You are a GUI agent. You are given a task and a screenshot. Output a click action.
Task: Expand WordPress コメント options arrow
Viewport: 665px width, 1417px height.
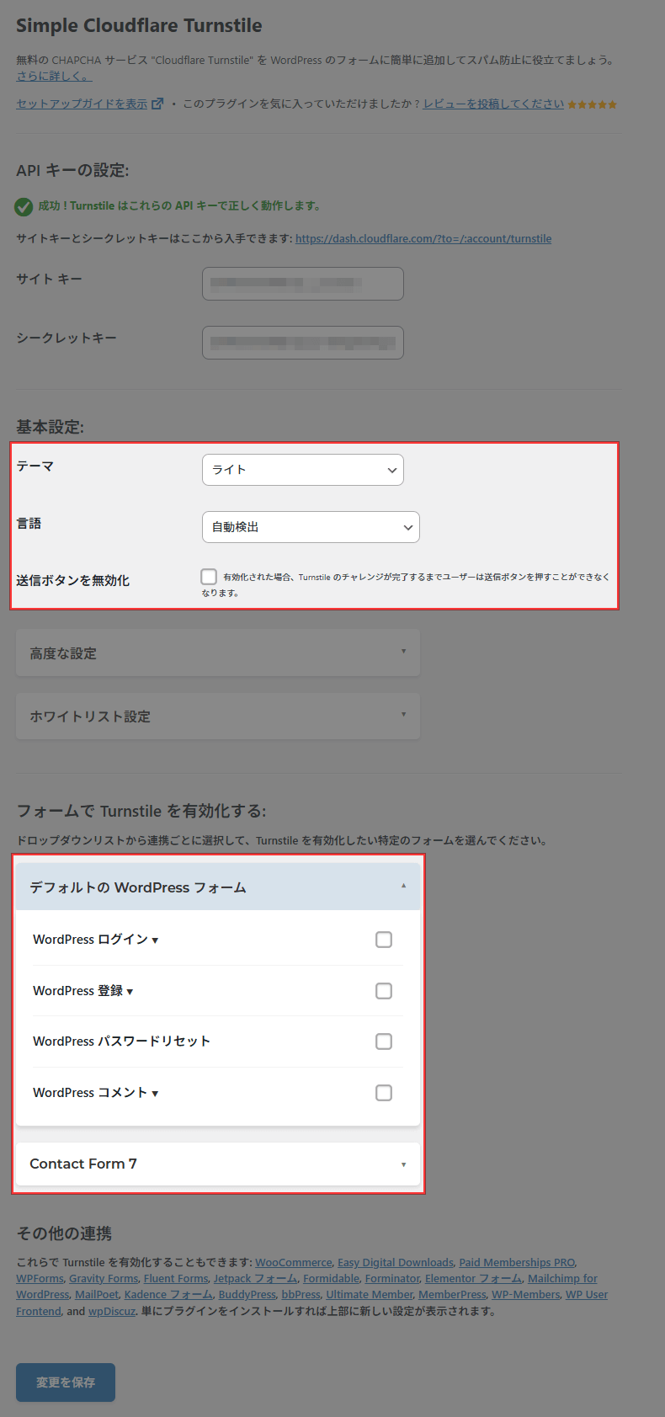(155, 1094)
